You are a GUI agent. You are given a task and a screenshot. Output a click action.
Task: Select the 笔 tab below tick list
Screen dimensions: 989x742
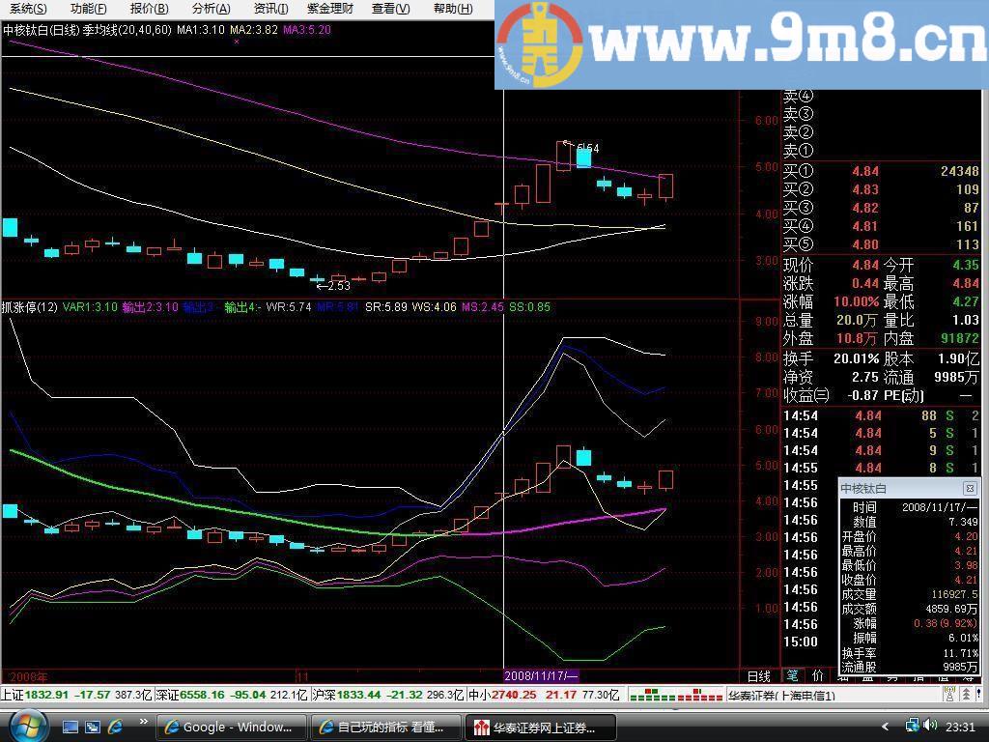pos(793,676)
